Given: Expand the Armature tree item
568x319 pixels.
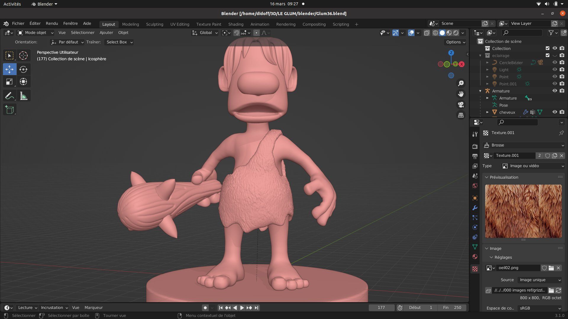Looking at the screenshot, I should click(x=487, y=98).
